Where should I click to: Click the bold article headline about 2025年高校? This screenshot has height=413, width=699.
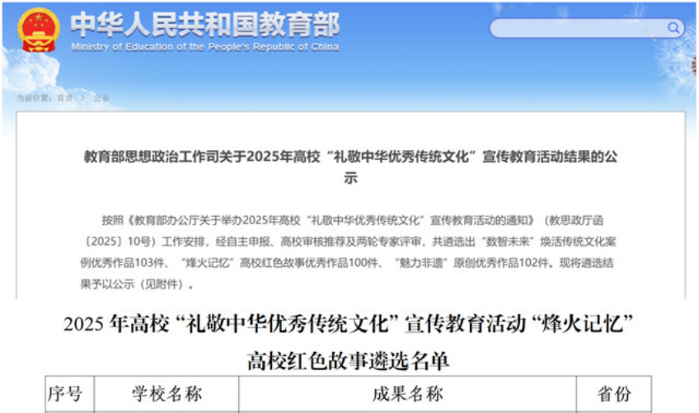tap(350, 157)
